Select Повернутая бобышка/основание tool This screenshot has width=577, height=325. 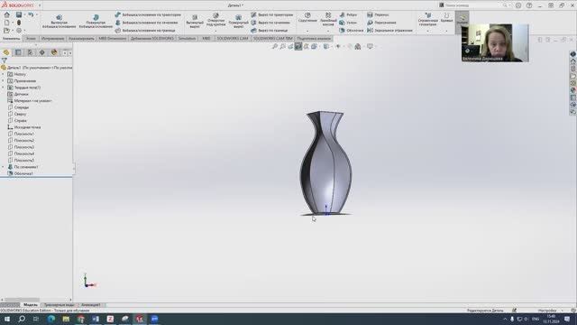click(96, 22)
